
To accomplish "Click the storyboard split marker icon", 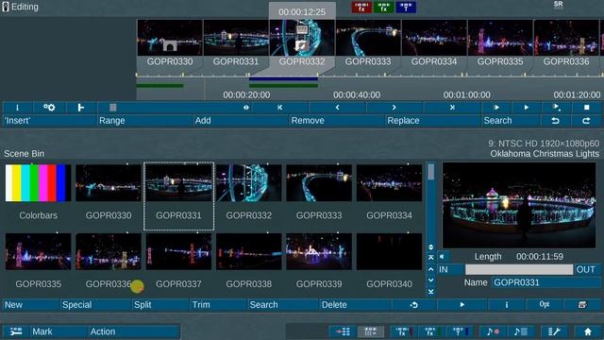I will pyautogui.click(x=81, y=108).
